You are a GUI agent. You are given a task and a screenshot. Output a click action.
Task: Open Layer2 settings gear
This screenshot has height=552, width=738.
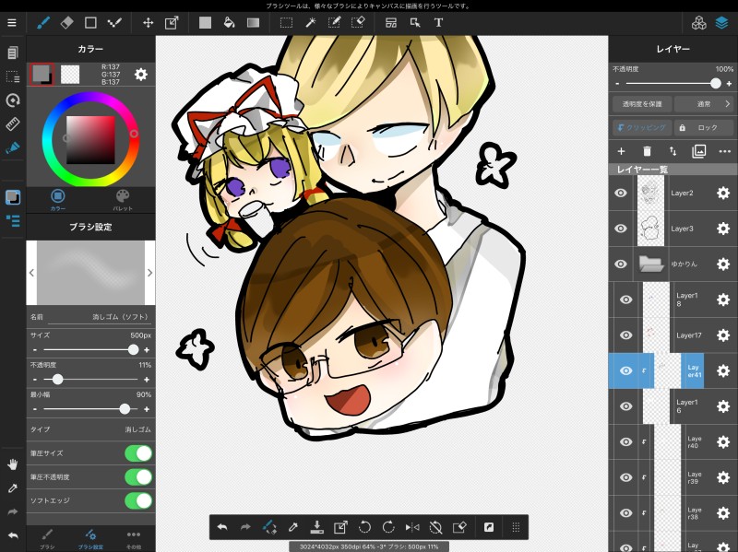723,193
